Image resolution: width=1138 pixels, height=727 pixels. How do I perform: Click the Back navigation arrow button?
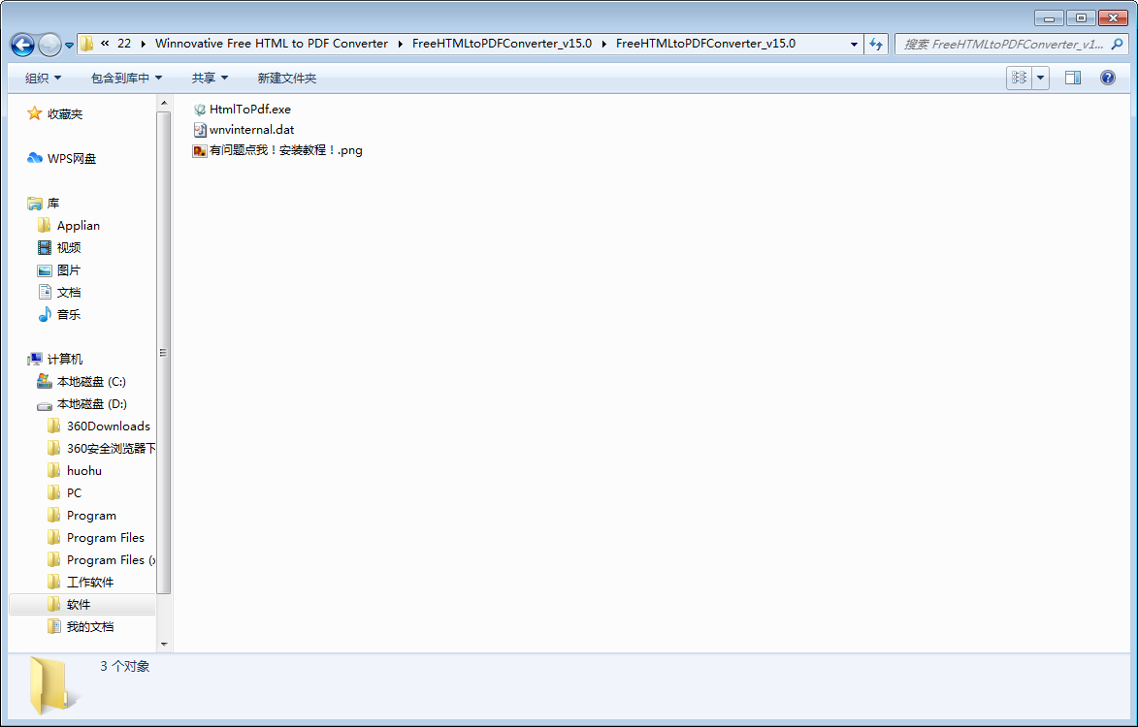[x=22, y=45]
